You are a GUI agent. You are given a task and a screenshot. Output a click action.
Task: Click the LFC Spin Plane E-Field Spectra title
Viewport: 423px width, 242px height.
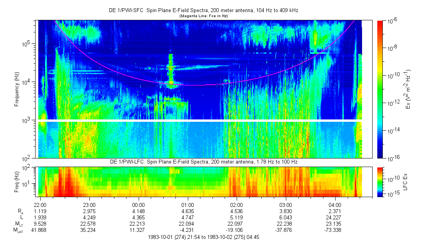(203, 162)
